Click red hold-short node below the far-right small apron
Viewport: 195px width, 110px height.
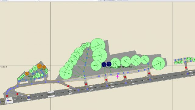coord(186,68)
